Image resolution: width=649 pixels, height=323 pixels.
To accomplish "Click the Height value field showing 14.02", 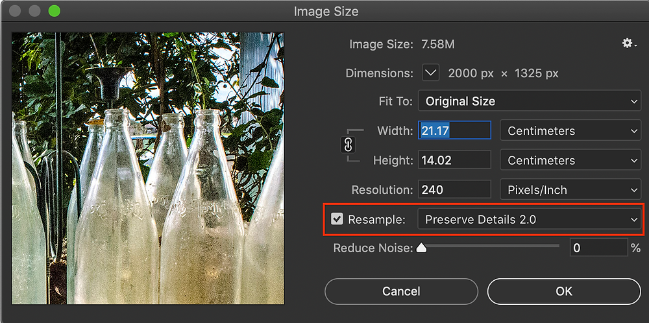I will [x=454, y=160].
